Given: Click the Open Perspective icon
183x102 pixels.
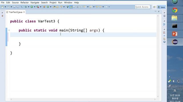Looking at the screenshot, I should (154, 7).
